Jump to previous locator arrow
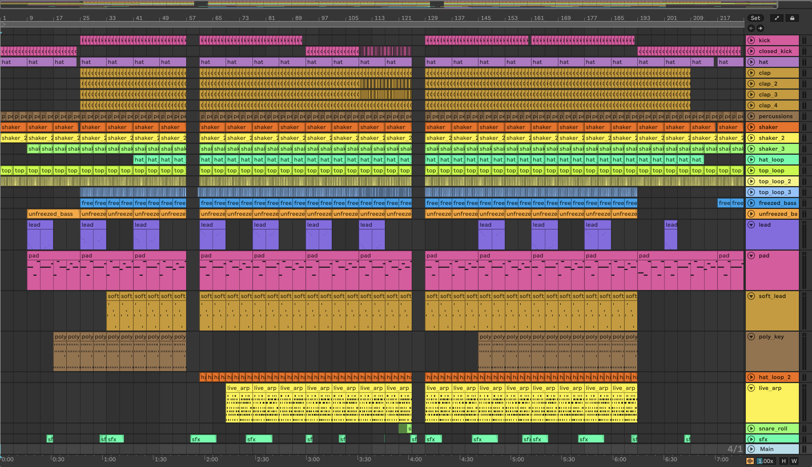Viewport: 812px width, 467px height. click(751, 28)
